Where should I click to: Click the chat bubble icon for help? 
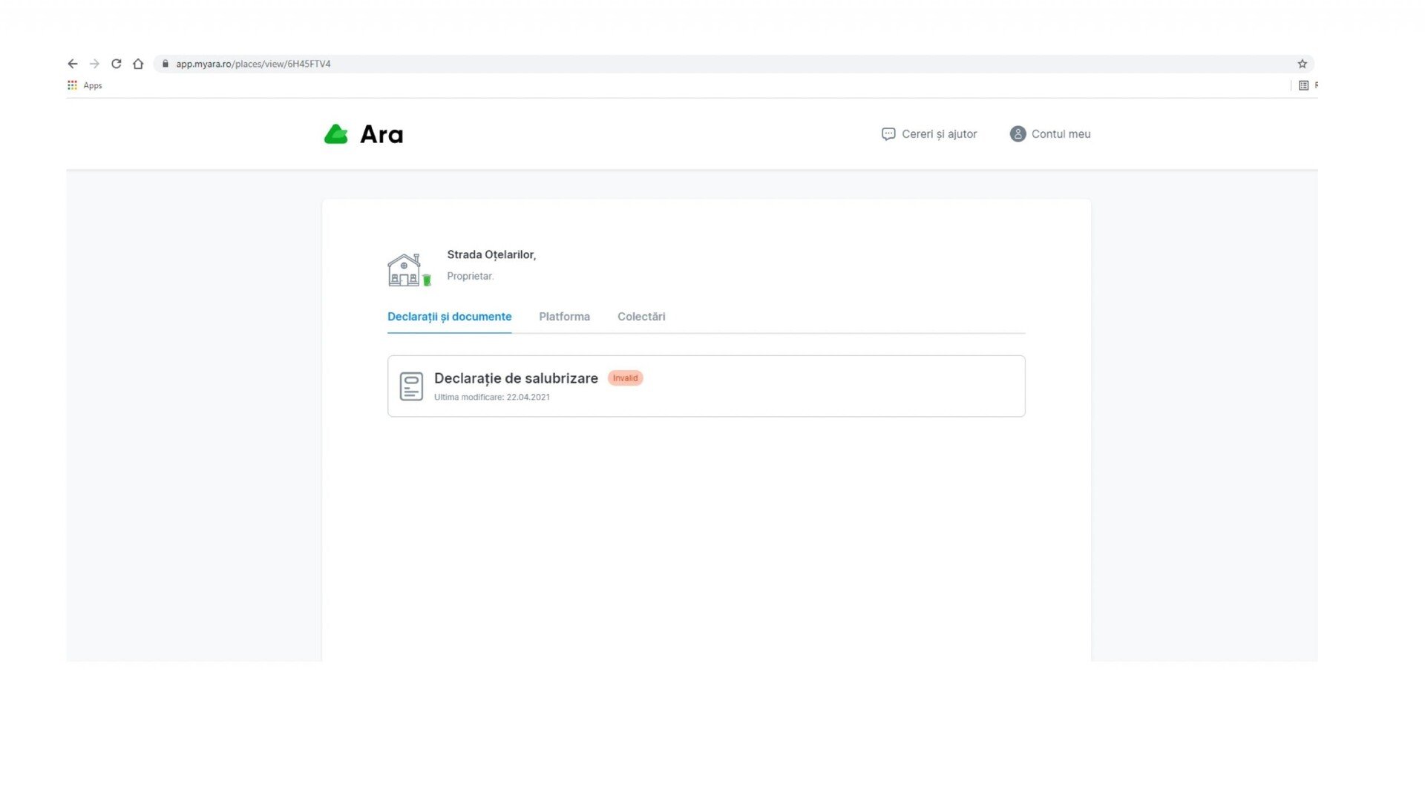pos(888,134)
